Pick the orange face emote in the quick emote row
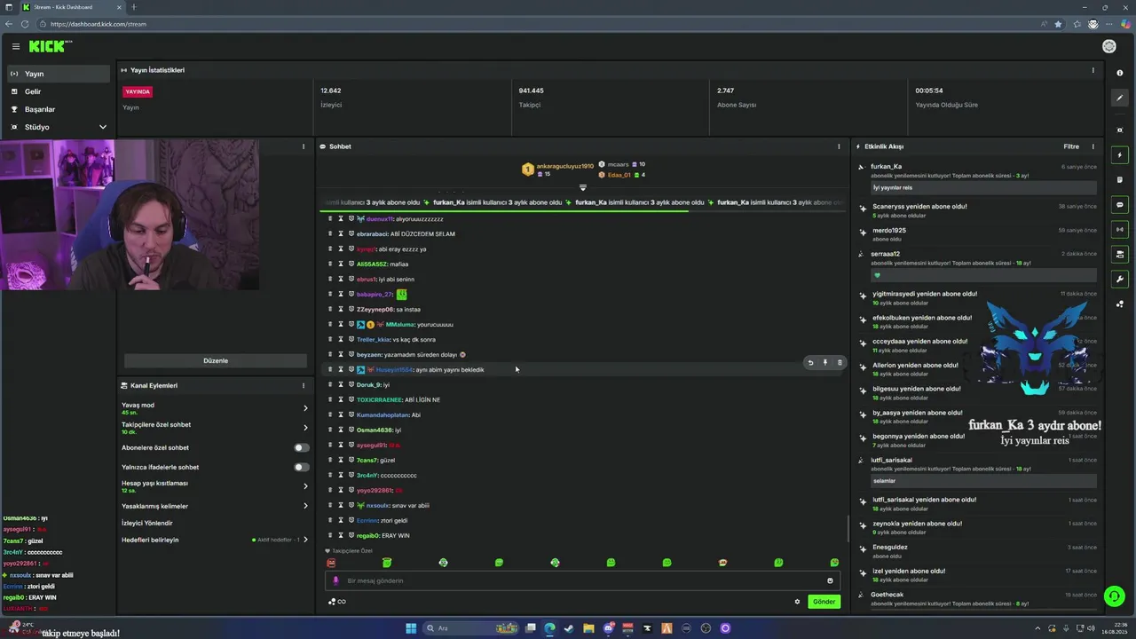The image size is (1136, 639). pos(722,563)
